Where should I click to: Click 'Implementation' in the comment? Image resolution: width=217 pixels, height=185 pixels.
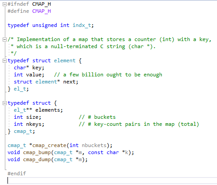(38, 39)
